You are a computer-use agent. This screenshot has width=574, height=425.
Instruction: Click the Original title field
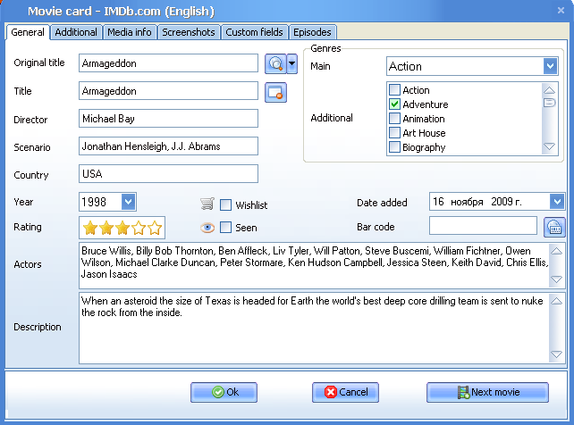coord(168,63)
